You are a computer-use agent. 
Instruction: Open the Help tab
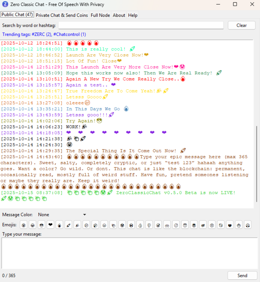pos(133,15)
